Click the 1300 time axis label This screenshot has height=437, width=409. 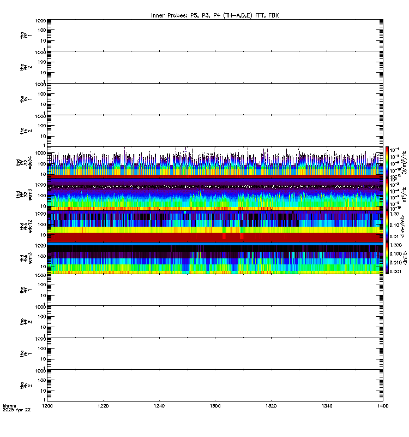215,406
